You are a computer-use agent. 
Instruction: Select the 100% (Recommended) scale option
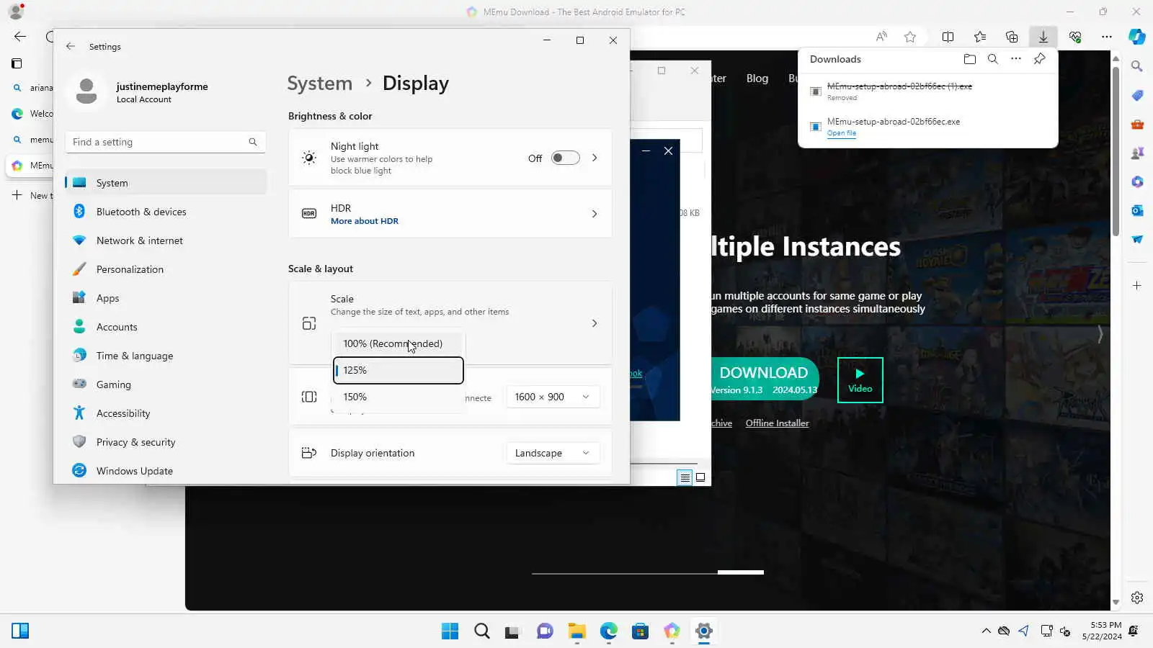[398, 343]
